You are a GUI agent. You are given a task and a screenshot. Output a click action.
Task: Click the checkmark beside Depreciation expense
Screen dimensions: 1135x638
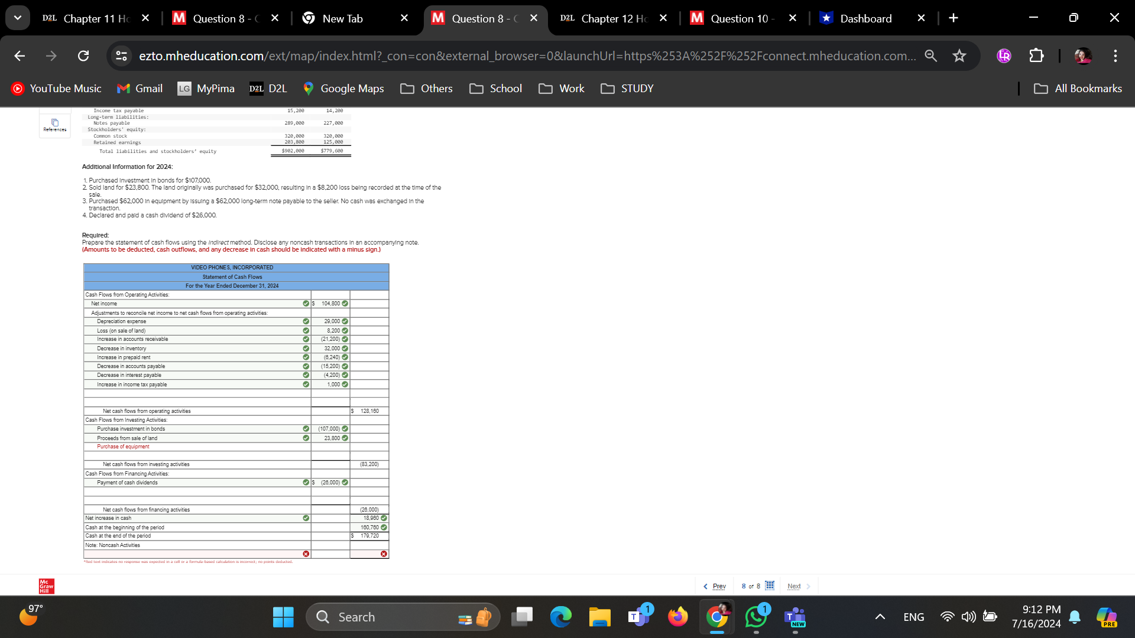[x=306, y=321]
